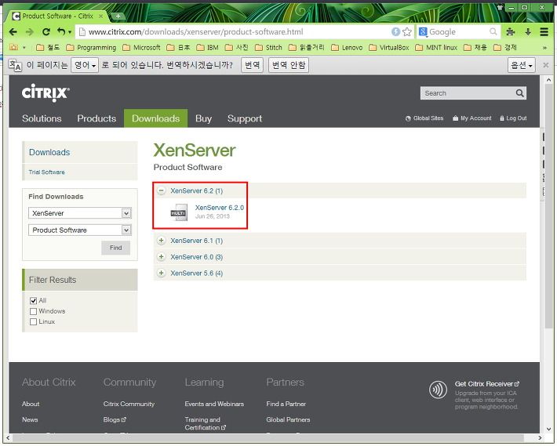The image size is (557, 446).
Task: Click the XenServer 6.2.0 MULTI file icon
Action: coord(179,212)
